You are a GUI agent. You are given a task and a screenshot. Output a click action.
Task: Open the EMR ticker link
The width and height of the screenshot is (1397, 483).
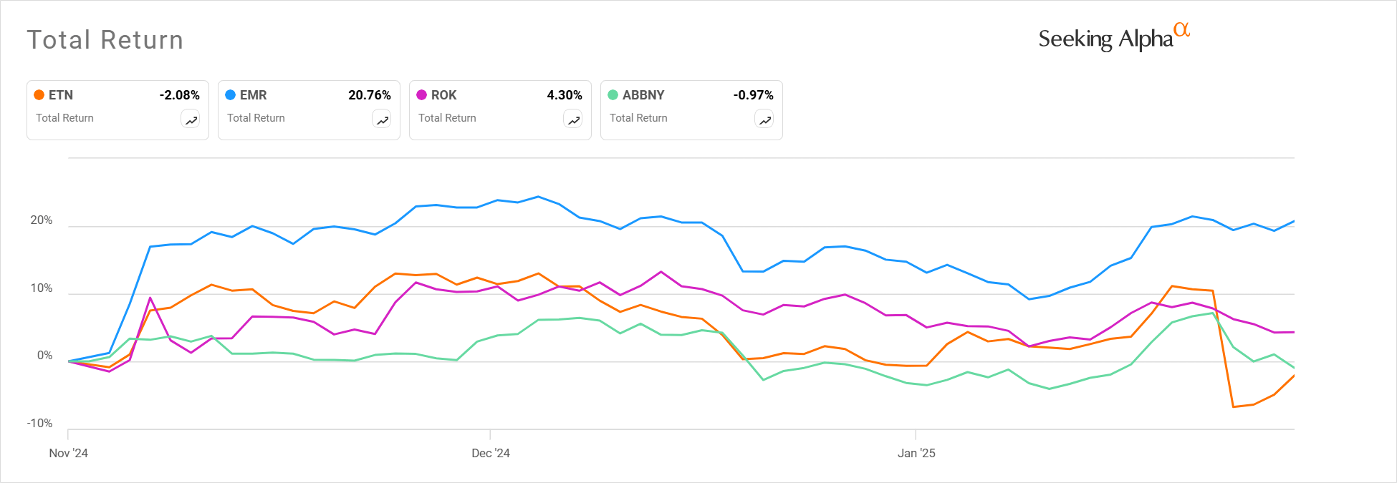[x=253, y=94]
